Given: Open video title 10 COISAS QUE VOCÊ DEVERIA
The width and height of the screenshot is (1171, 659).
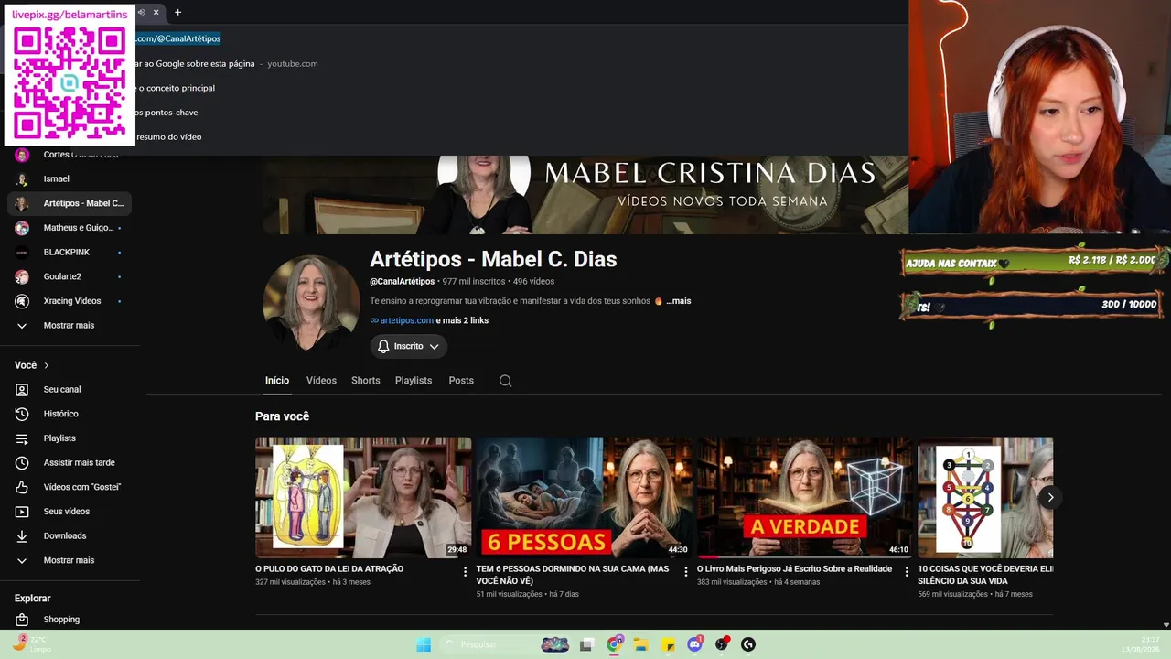Looking at the screenshot, I should 985,575.
